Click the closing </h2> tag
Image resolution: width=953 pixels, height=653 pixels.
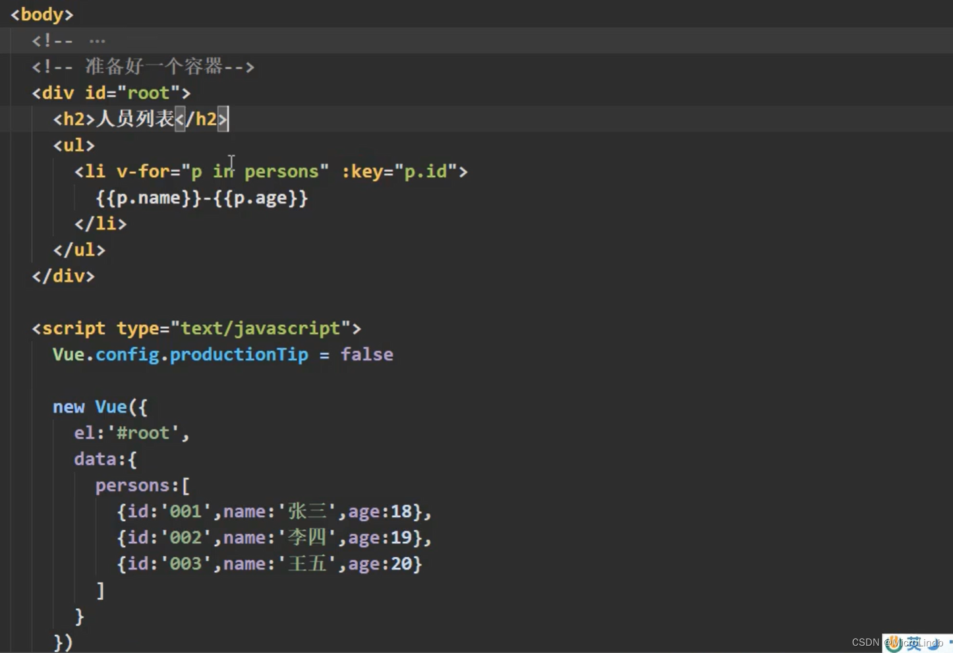201,119
